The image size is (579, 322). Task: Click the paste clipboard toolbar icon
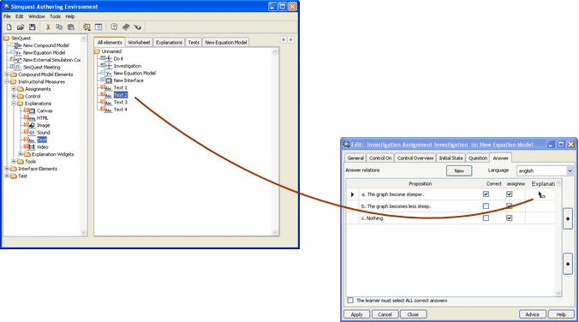(71, 27)
